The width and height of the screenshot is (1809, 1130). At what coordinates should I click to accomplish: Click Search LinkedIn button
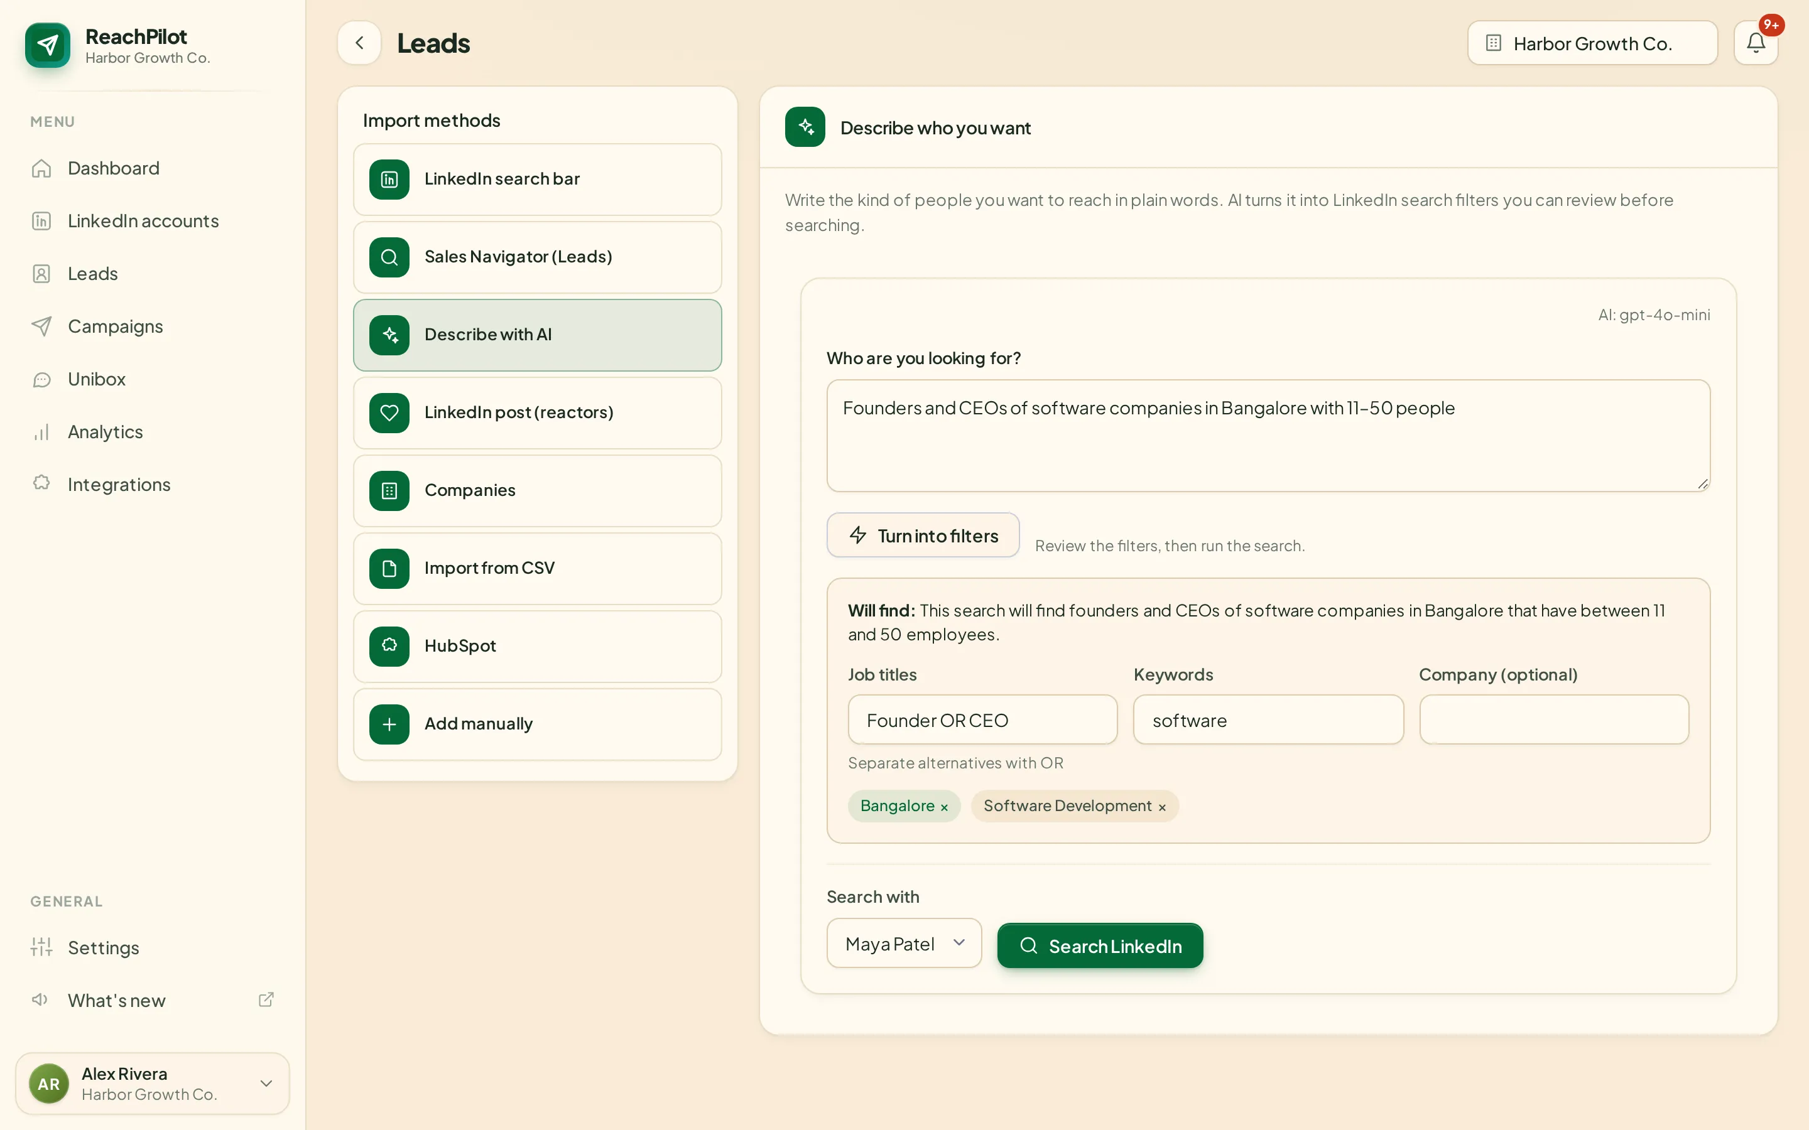click(1100, 945)
